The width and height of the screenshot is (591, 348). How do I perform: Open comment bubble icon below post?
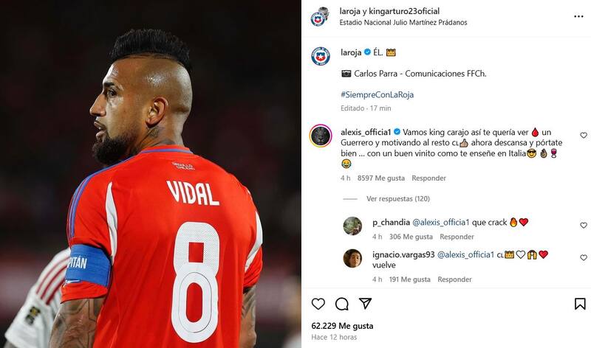pos(342,304)
